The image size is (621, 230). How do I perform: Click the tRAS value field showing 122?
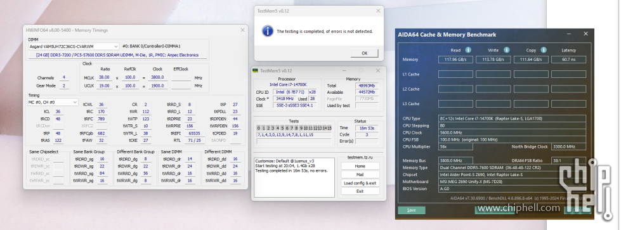[58, 140]
